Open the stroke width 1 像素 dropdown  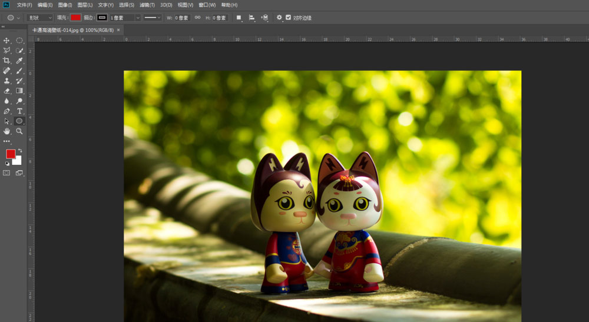point(138,18)
